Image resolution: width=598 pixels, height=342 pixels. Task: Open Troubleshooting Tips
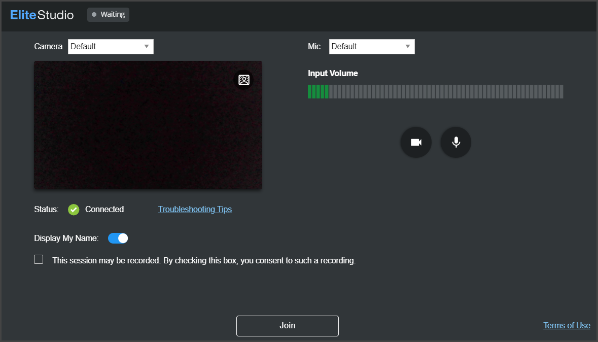(x=195, y=209)
